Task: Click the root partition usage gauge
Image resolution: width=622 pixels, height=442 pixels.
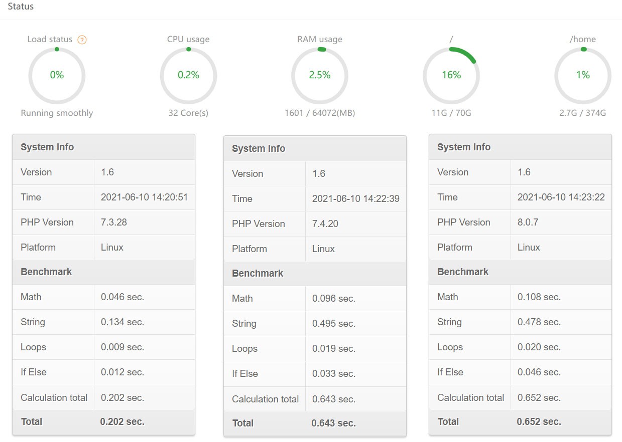Action: [451, 75]
